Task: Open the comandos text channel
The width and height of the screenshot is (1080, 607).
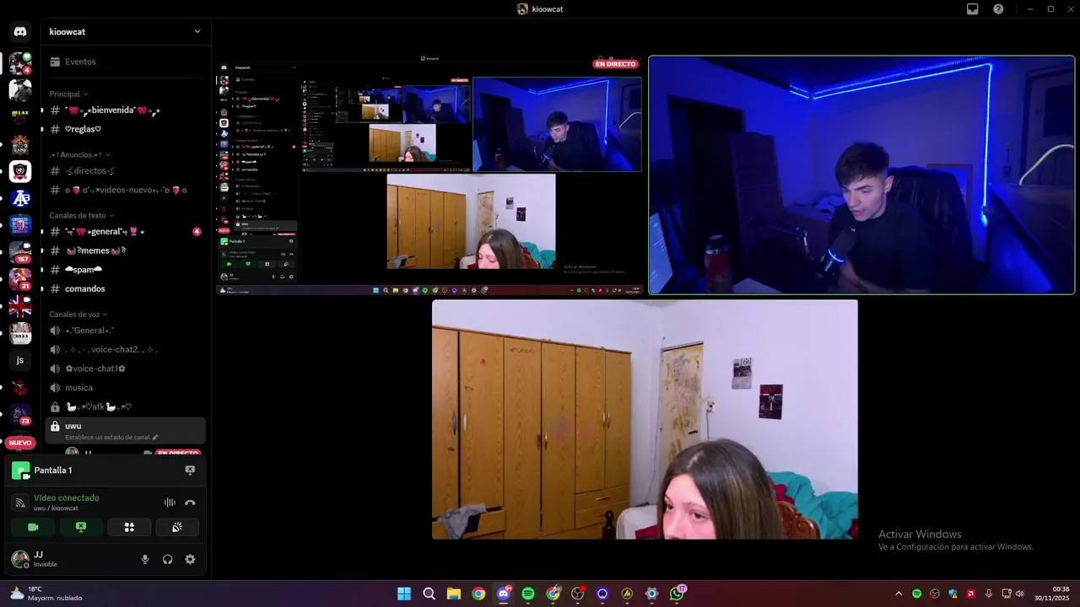Action: pos(126,288)
